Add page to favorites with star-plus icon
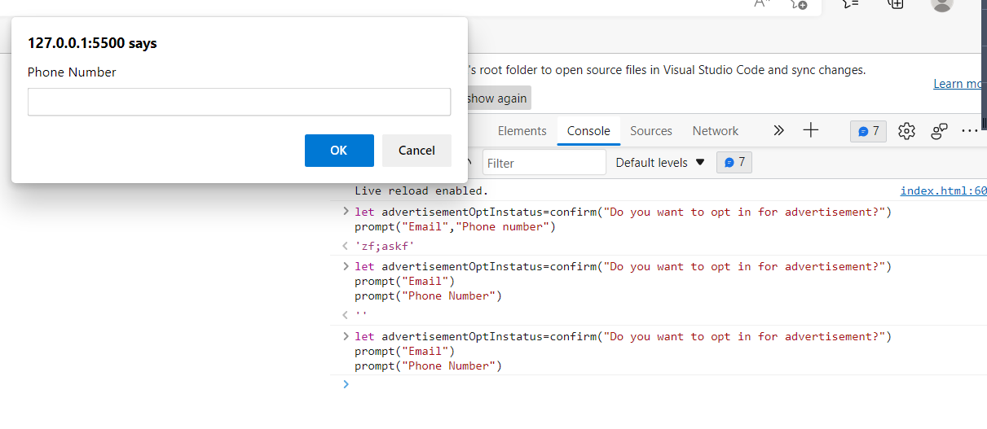This screenshot has width=987, height=429. (799, 4)
